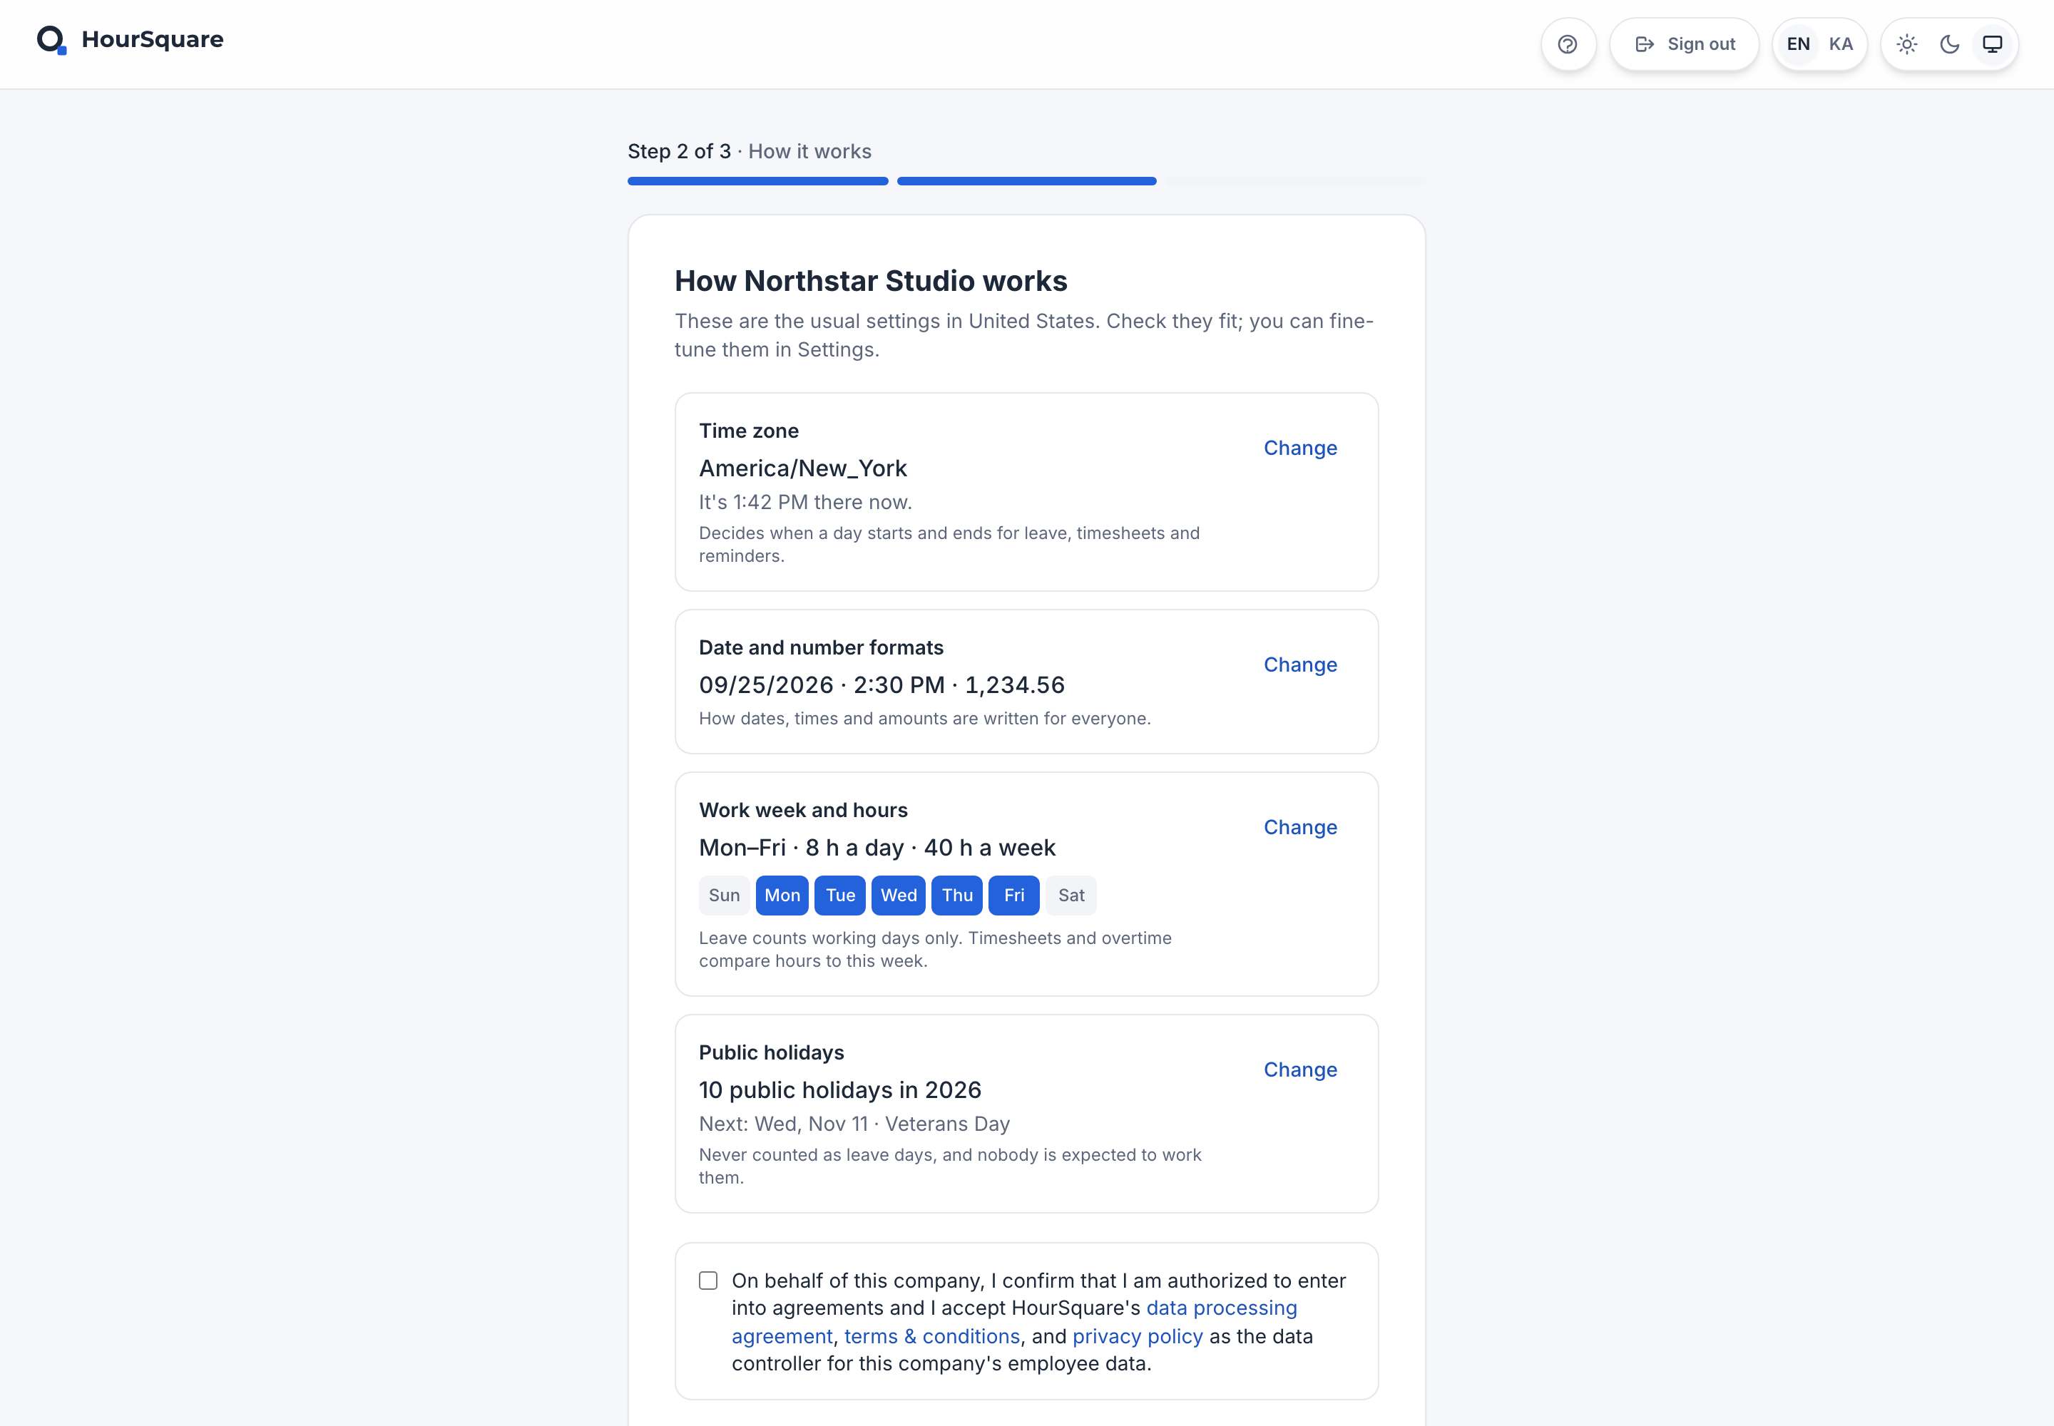Viewport: 2054px width, 1426px height.
Task: Click "It's 1:42 PM there now." text
Action: click(805, 502)
